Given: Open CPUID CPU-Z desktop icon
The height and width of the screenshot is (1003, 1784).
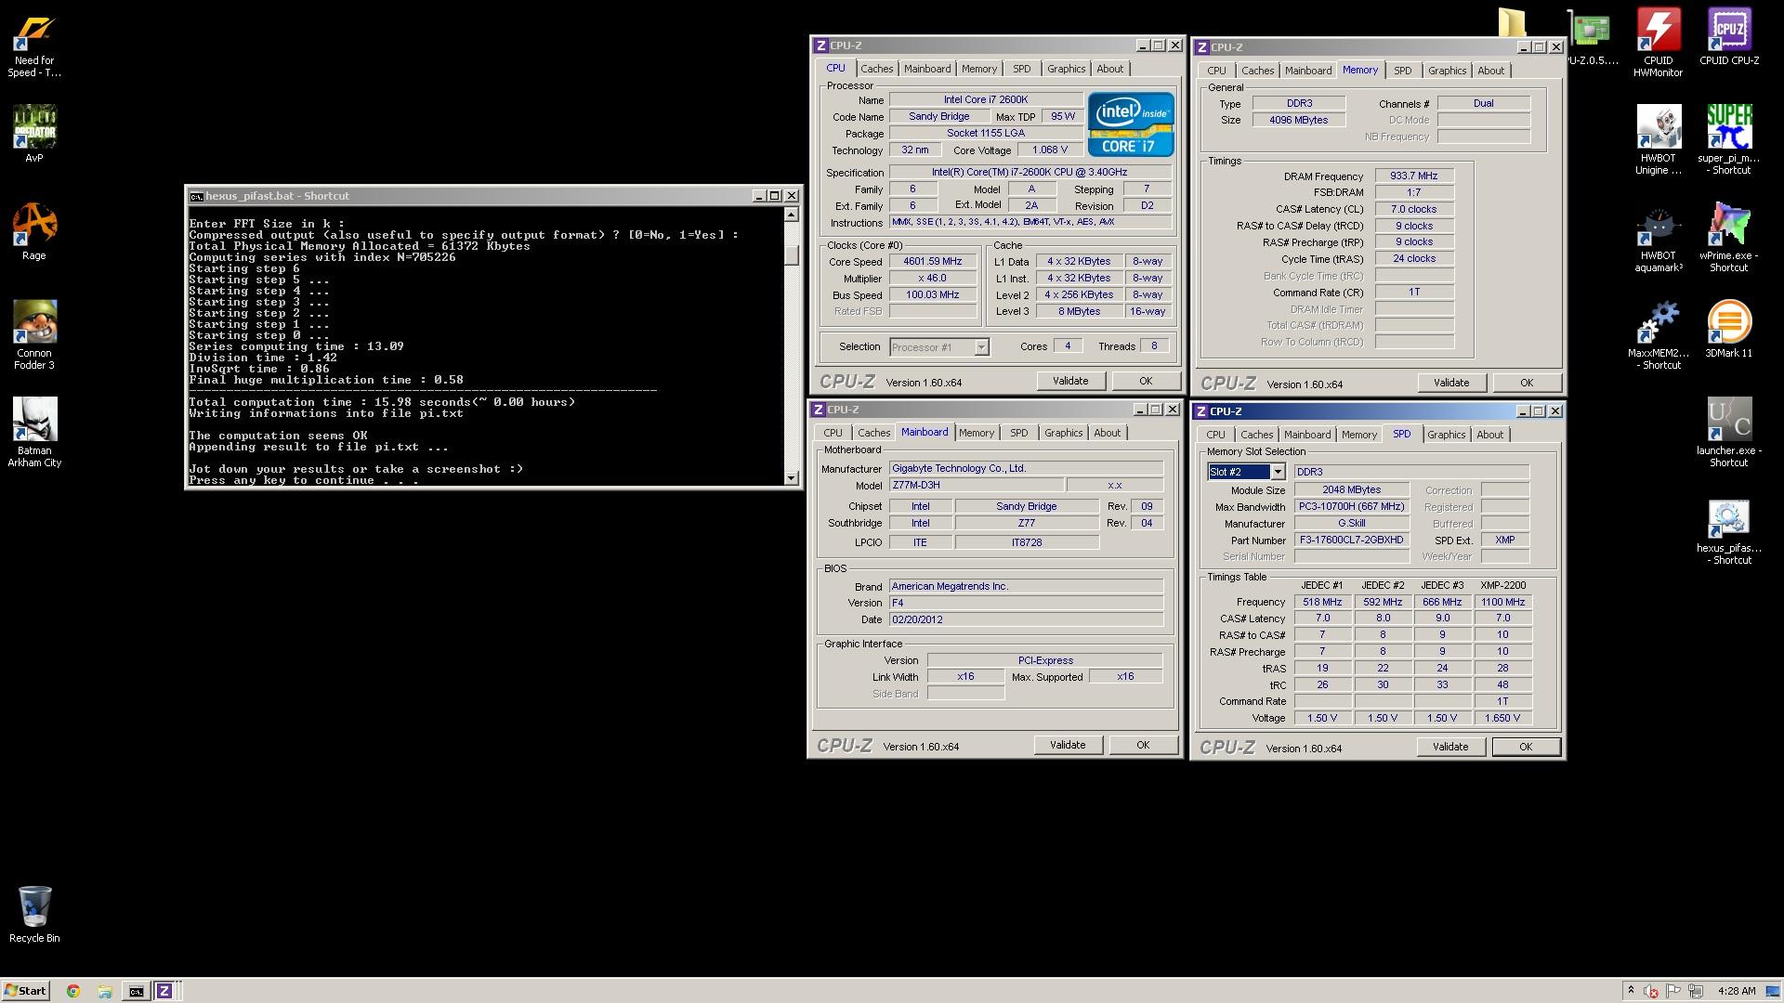Looking at the screenshot, I should [x=1729, y=37].
